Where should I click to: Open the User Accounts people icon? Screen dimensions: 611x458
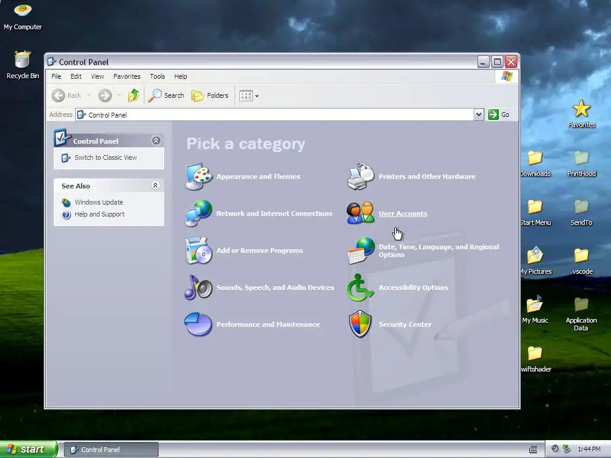[360, 213]
